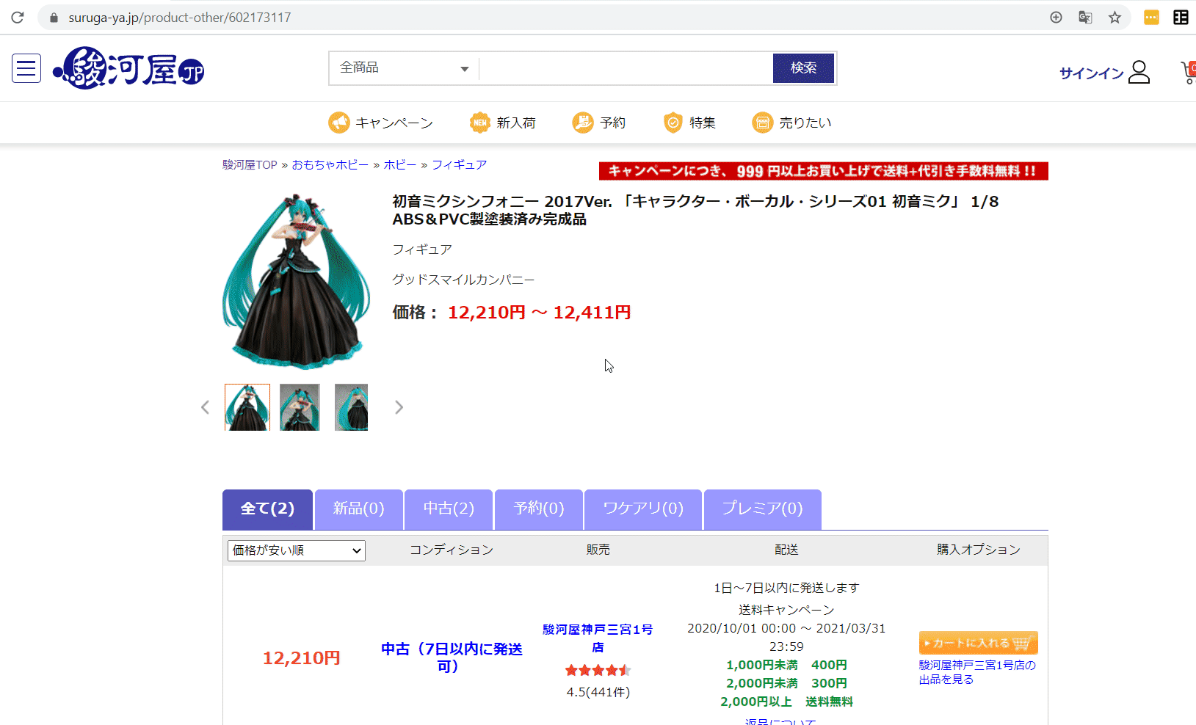Open the shopping cart icon
This screenshot has width=1196, height=725.
pos(1189,72)
